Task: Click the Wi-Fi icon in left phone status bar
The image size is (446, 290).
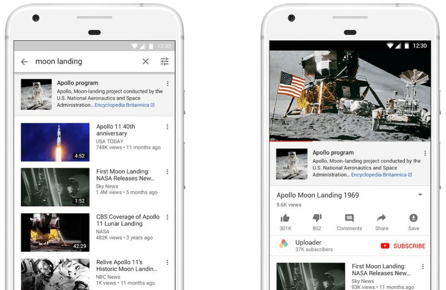Action: click(134, 46)
